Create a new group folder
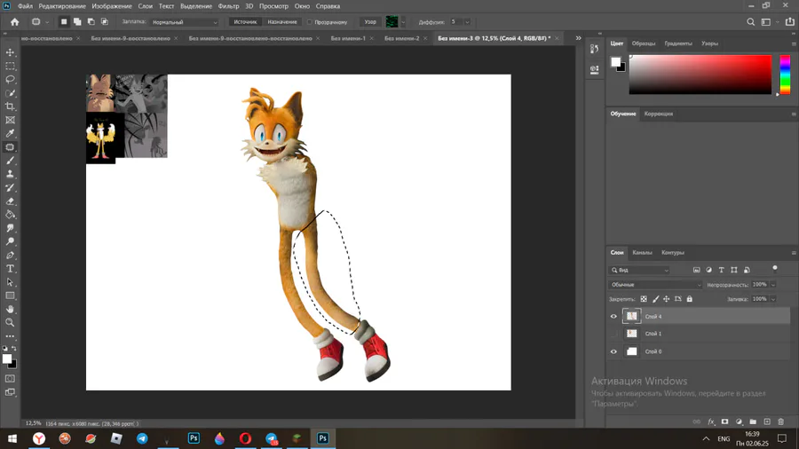This screenshot has width=799, height=449. (x=753, y=421)
